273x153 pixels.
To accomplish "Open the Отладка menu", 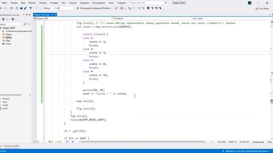I will point(54,3).
